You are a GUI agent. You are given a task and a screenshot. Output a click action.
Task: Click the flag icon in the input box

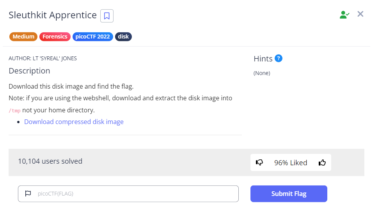[28, 194]
